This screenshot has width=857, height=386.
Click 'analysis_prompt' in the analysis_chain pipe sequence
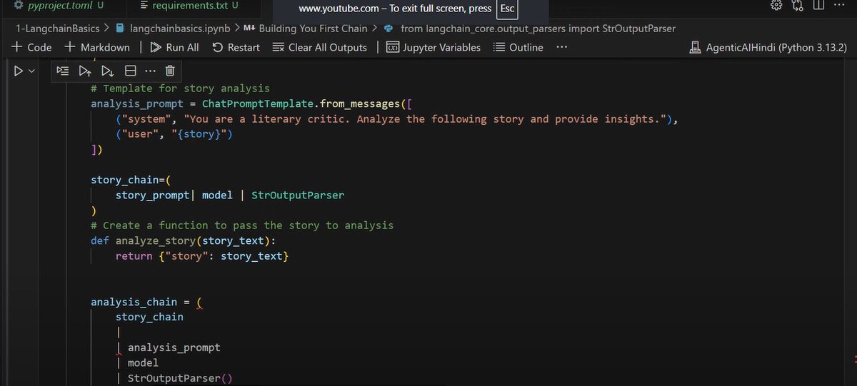174,347
